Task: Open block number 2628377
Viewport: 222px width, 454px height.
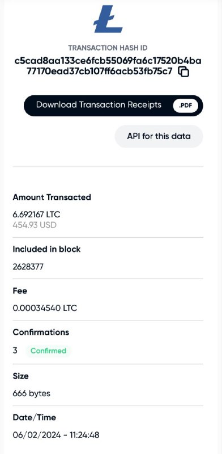Action: 28,267
